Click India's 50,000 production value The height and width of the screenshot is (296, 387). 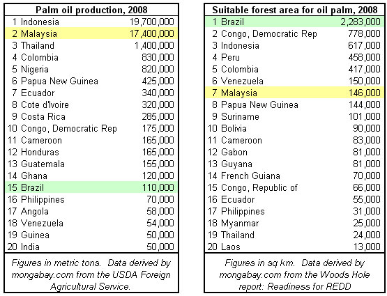point(160,247)
